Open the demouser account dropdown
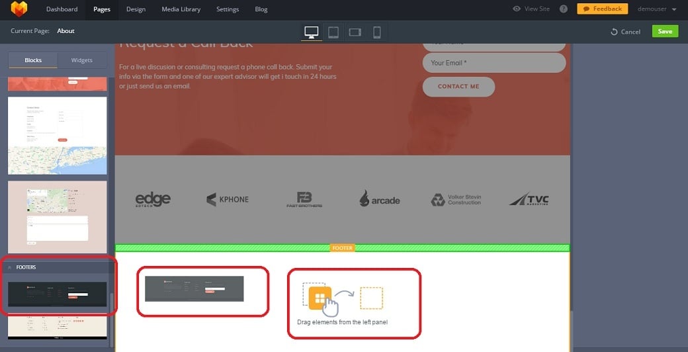 coord(656,9)
